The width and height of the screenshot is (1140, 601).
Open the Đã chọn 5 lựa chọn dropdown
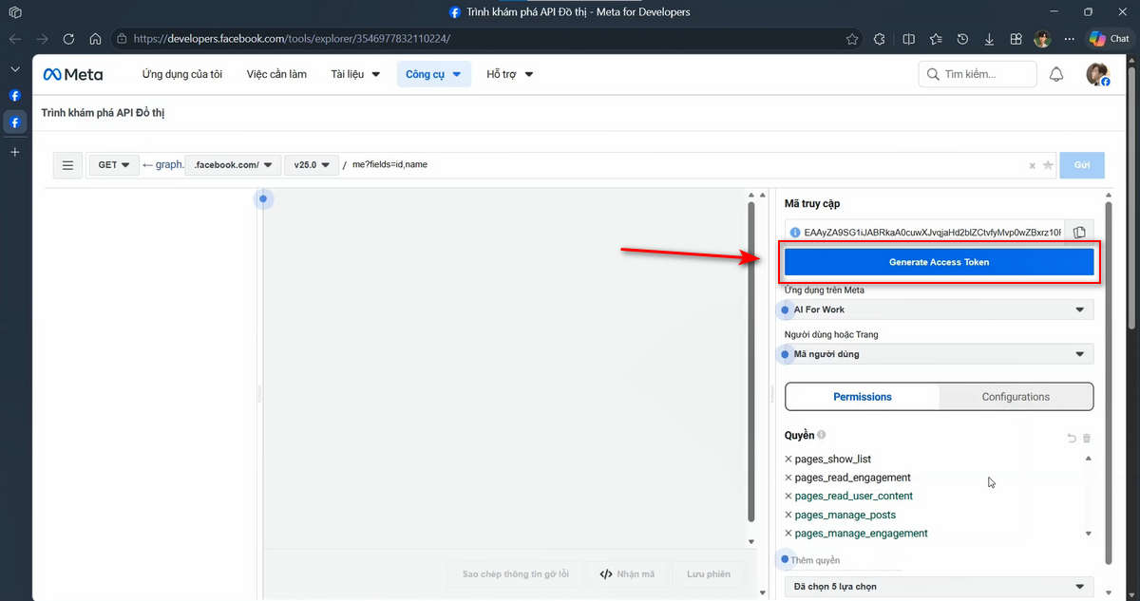pyautogui.click(x=940, y=587)
